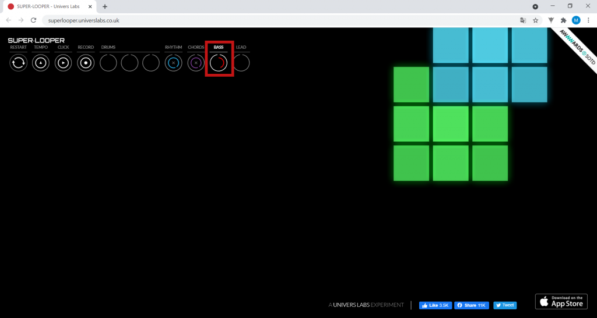This screenshot has width=597, height=318.
Task: Start recording with the Record button
Action: pyautogui.click(x=86, y=63)
